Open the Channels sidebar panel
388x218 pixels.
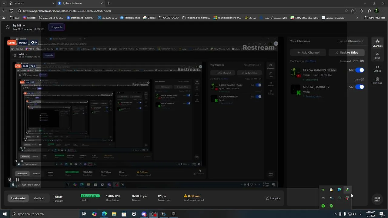377,43
